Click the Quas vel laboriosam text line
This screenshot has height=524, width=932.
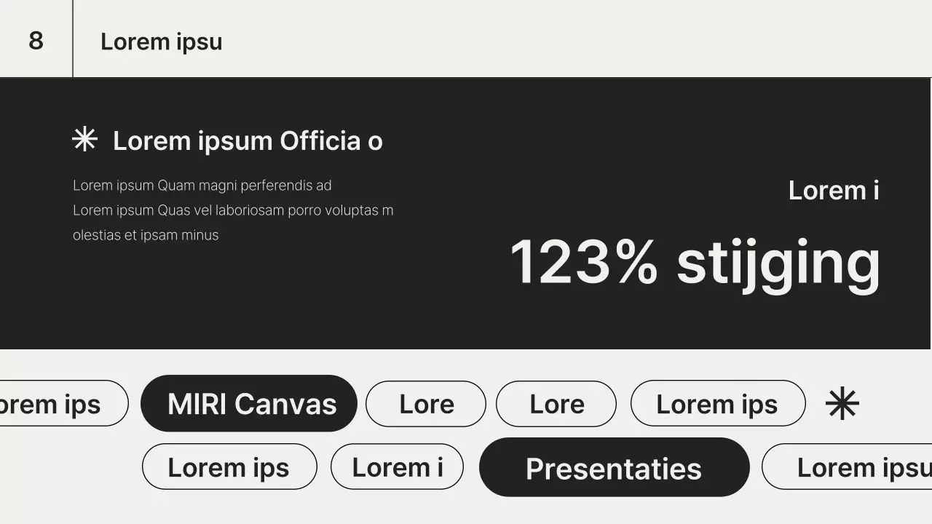tap(233, 210)
